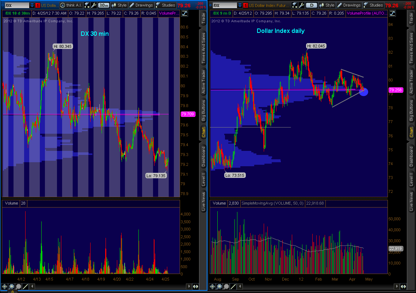Click zoom-out magnifier below the 30 min chart
Viewport: 416px width, 293px height.
point(19,287)
